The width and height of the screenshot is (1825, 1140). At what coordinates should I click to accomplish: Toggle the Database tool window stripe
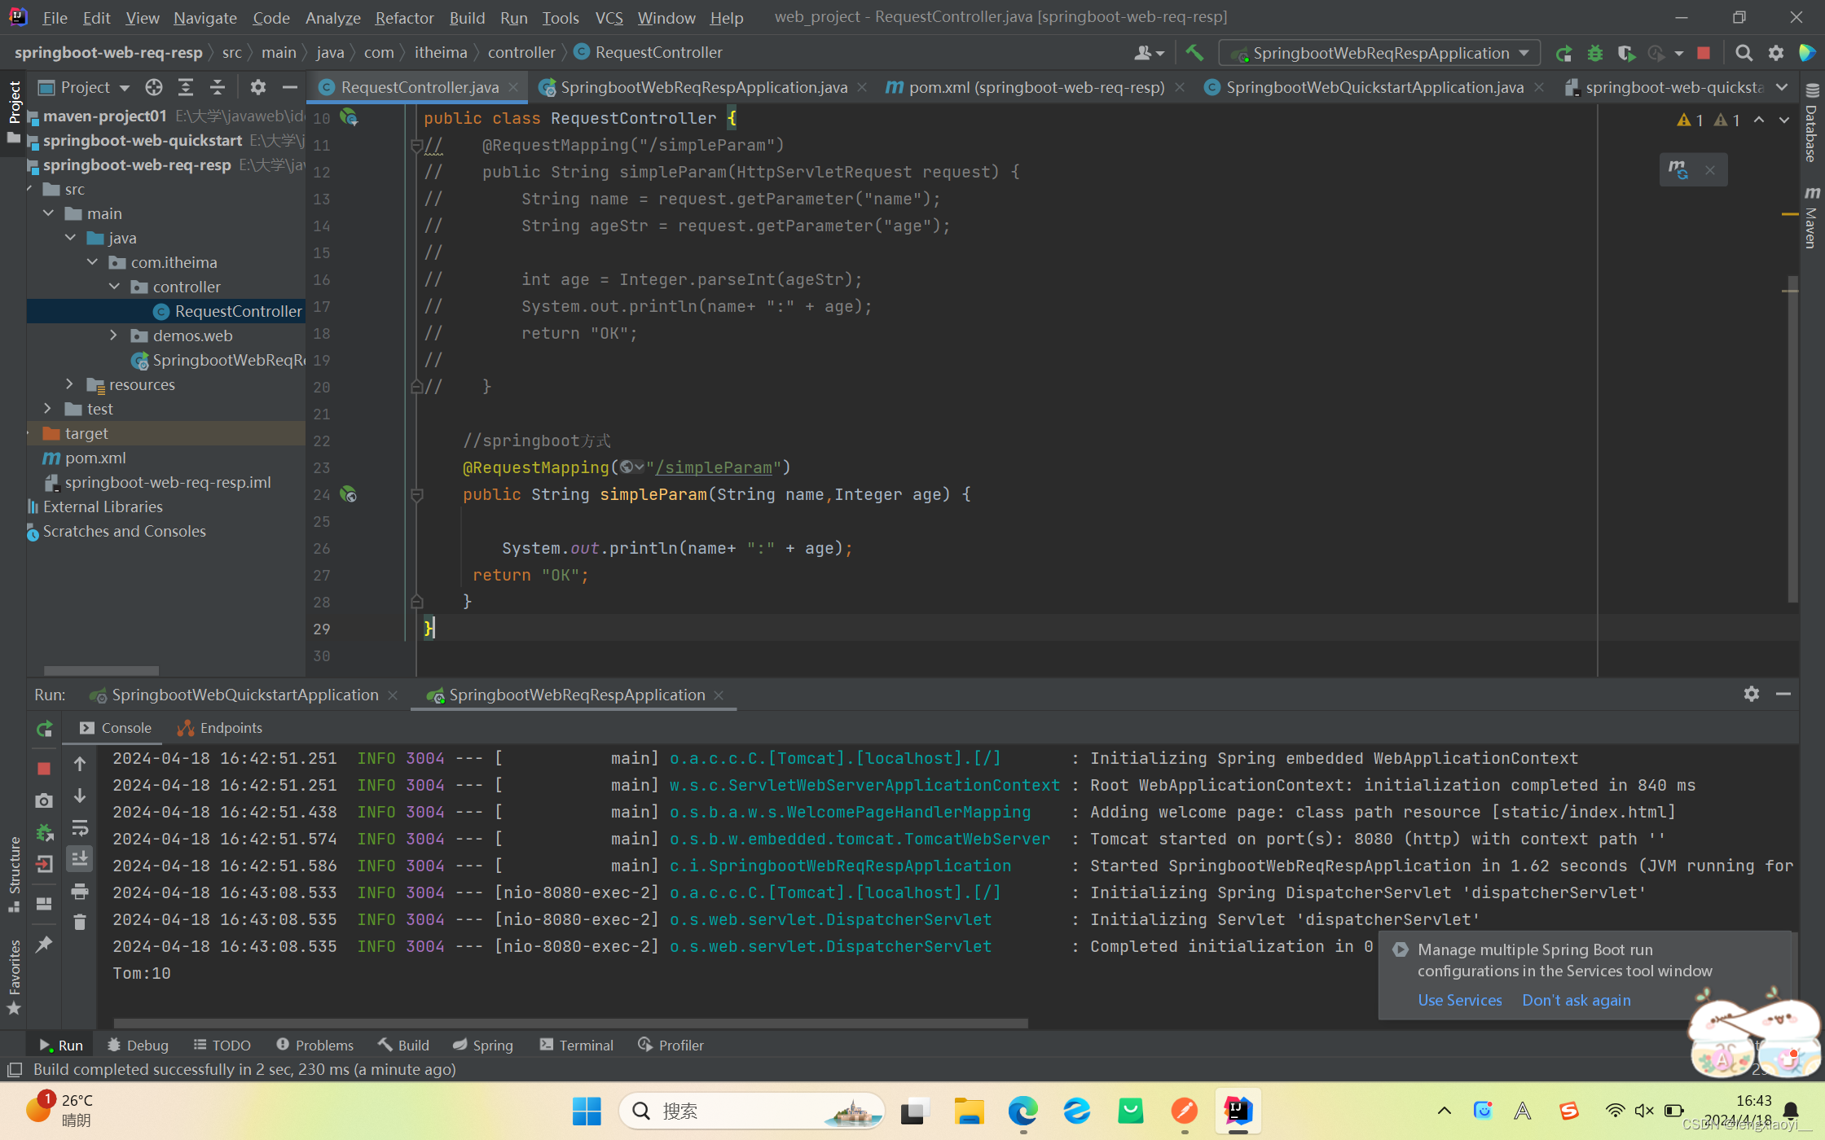click(1811, 124)
